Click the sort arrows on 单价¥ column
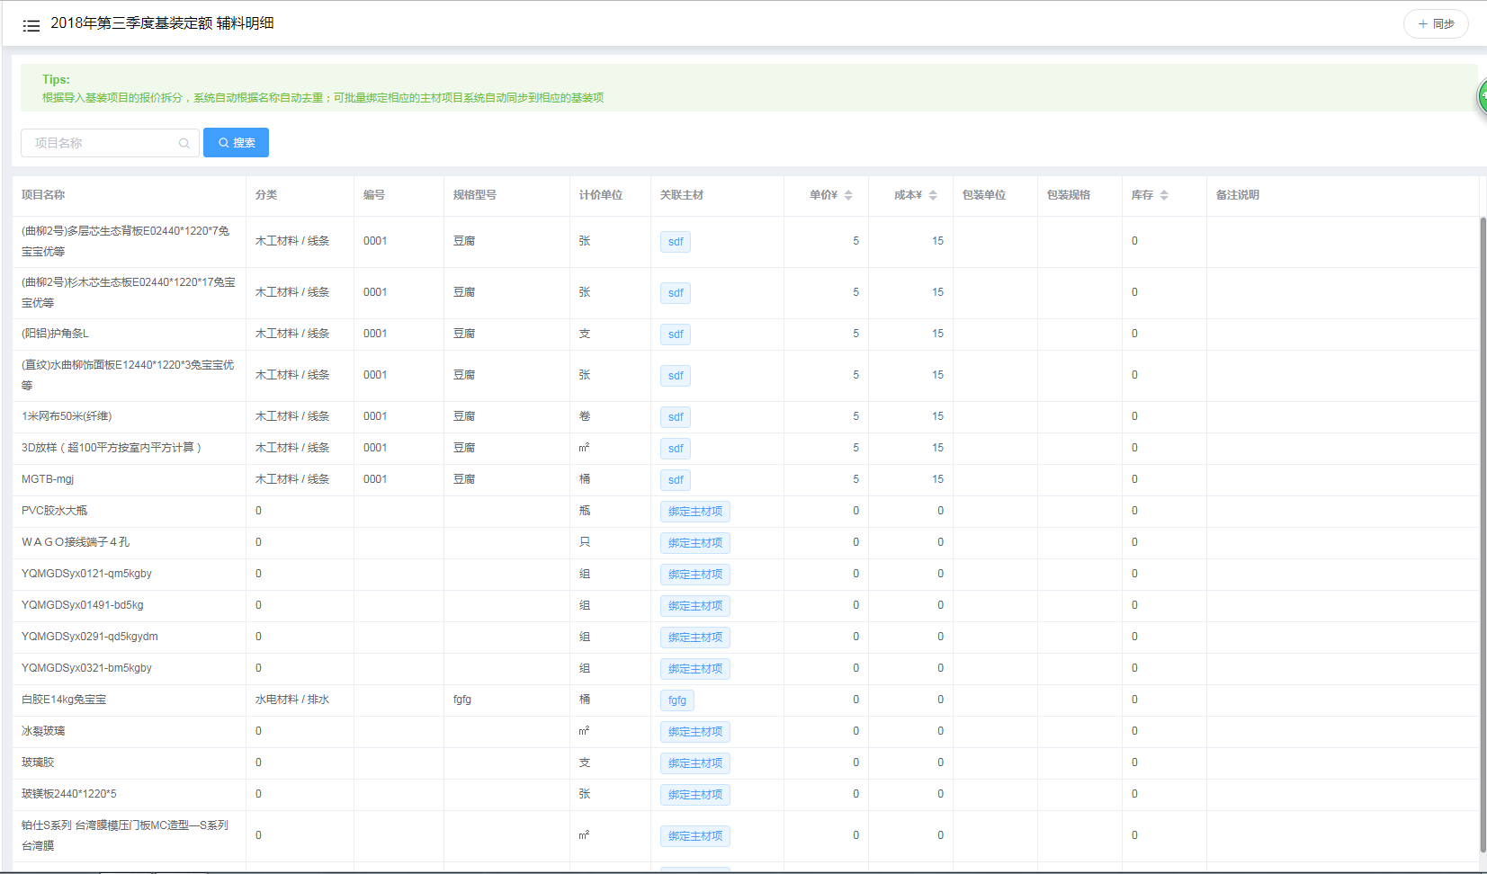The height and width of the screenshot is (874, 1487). [x=848, y=195]
